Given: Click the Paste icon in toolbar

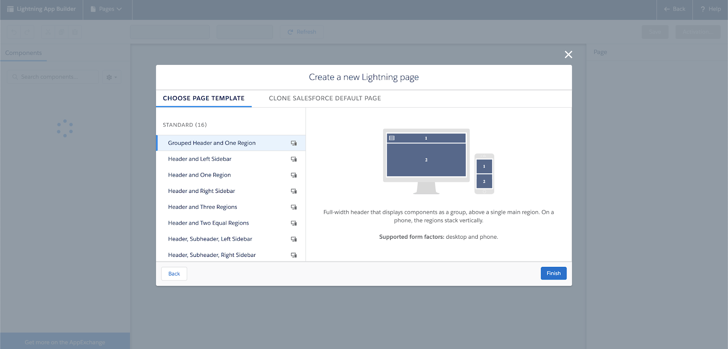Looking at the screenshot, I should [75, 32].
